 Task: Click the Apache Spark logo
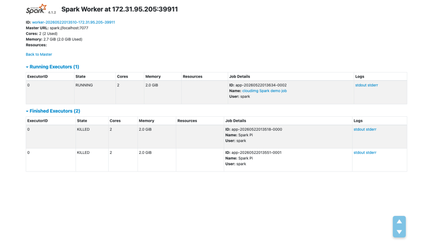point(37,9)
